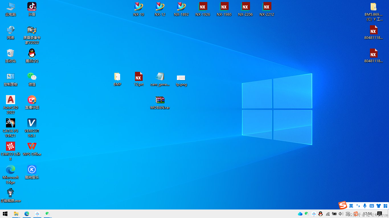Open Sogou soft keyboard button
The image size is (389, 218).
(x=372, y=206)
